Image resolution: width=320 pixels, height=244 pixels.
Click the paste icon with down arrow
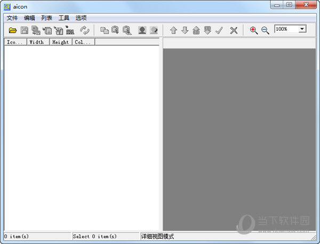(115, 30)
